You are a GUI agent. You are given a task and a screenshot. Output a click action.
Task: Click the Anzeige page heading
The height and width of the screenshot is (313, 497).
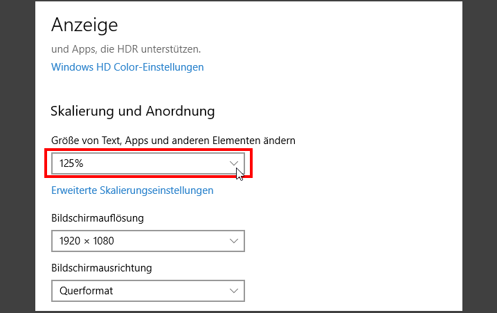[84, 25]
